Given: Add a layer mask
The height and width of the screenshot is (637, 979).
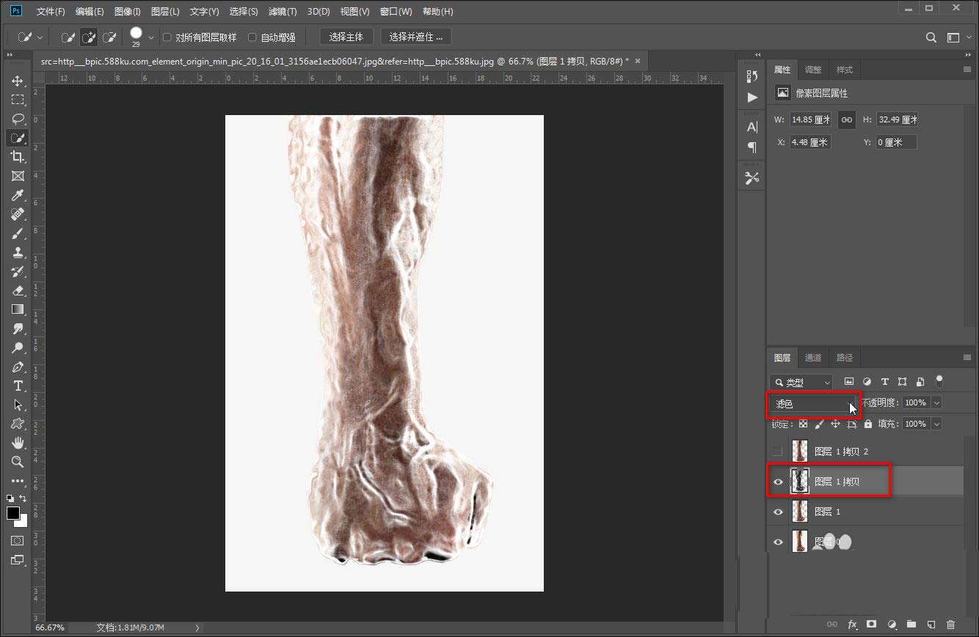Looking at the screenshot, I should pyautogui.click(x=872, y=625).
